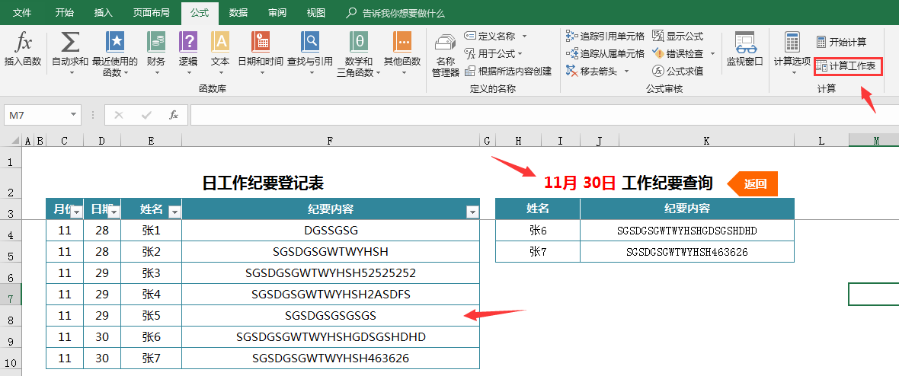Select row 7 header

click(11, 295)
